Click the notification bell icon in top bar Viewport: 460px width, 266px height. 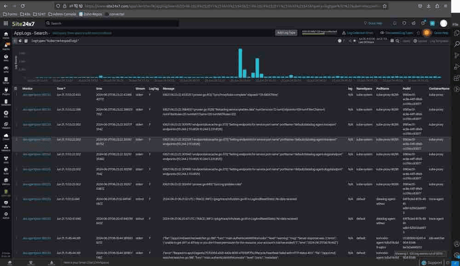click(395, 23)
